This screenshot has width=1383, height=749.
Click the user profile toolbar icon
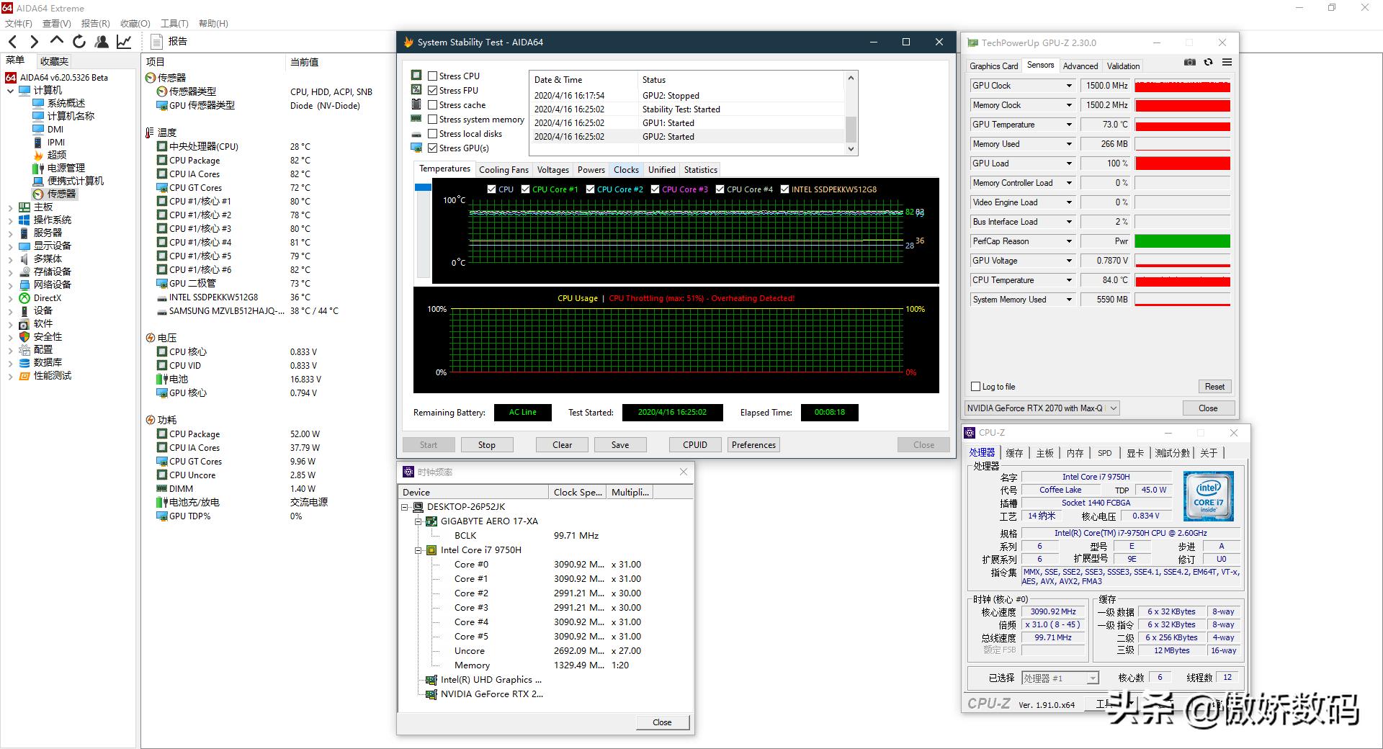coord(102,42)
